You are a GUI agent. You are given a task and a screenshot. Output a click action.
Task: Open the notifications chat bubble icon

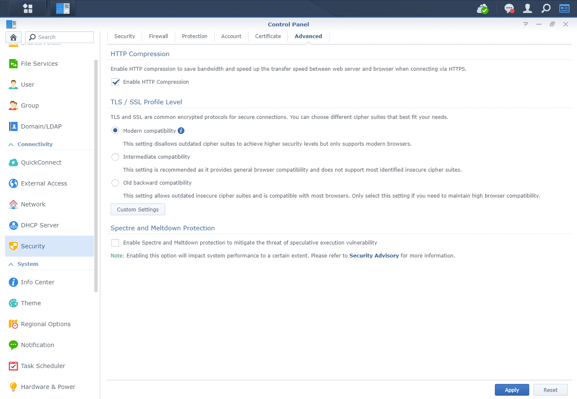point(509,8)
